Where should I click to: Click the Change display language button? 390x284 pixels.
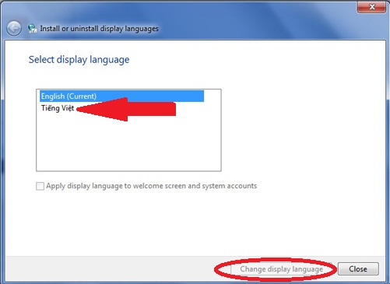tap(282, 269)
